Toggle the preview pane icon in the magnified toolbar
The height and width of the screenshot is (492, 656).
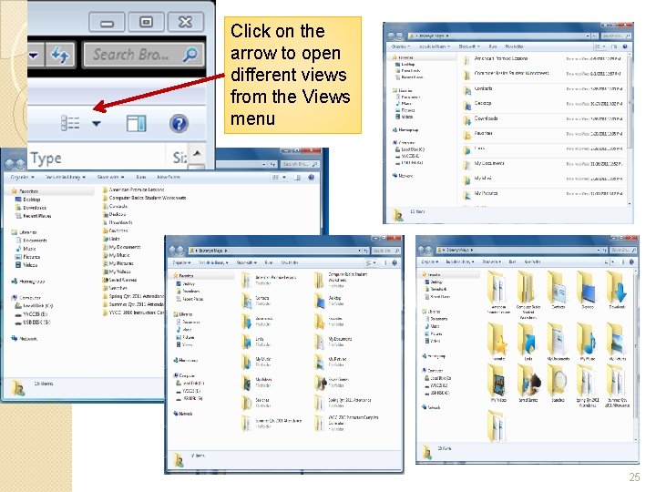(x=137, y=123)
